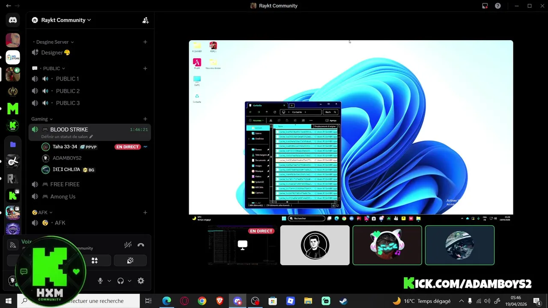Open the green M server icon
The image size is (548, 308).
13,109
